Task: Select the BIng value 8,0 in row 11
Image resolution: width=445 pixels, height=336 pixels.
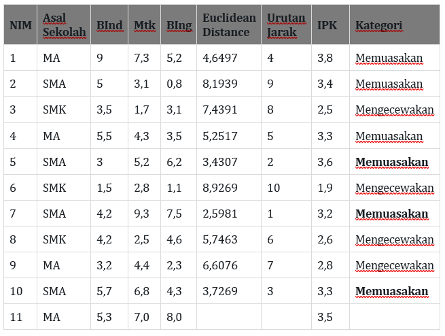Action: [x=174, y=317]
